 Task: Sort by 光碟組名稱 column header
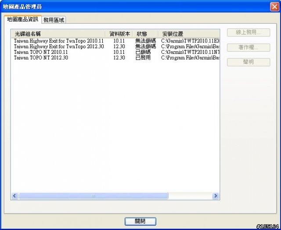(58, 34)
